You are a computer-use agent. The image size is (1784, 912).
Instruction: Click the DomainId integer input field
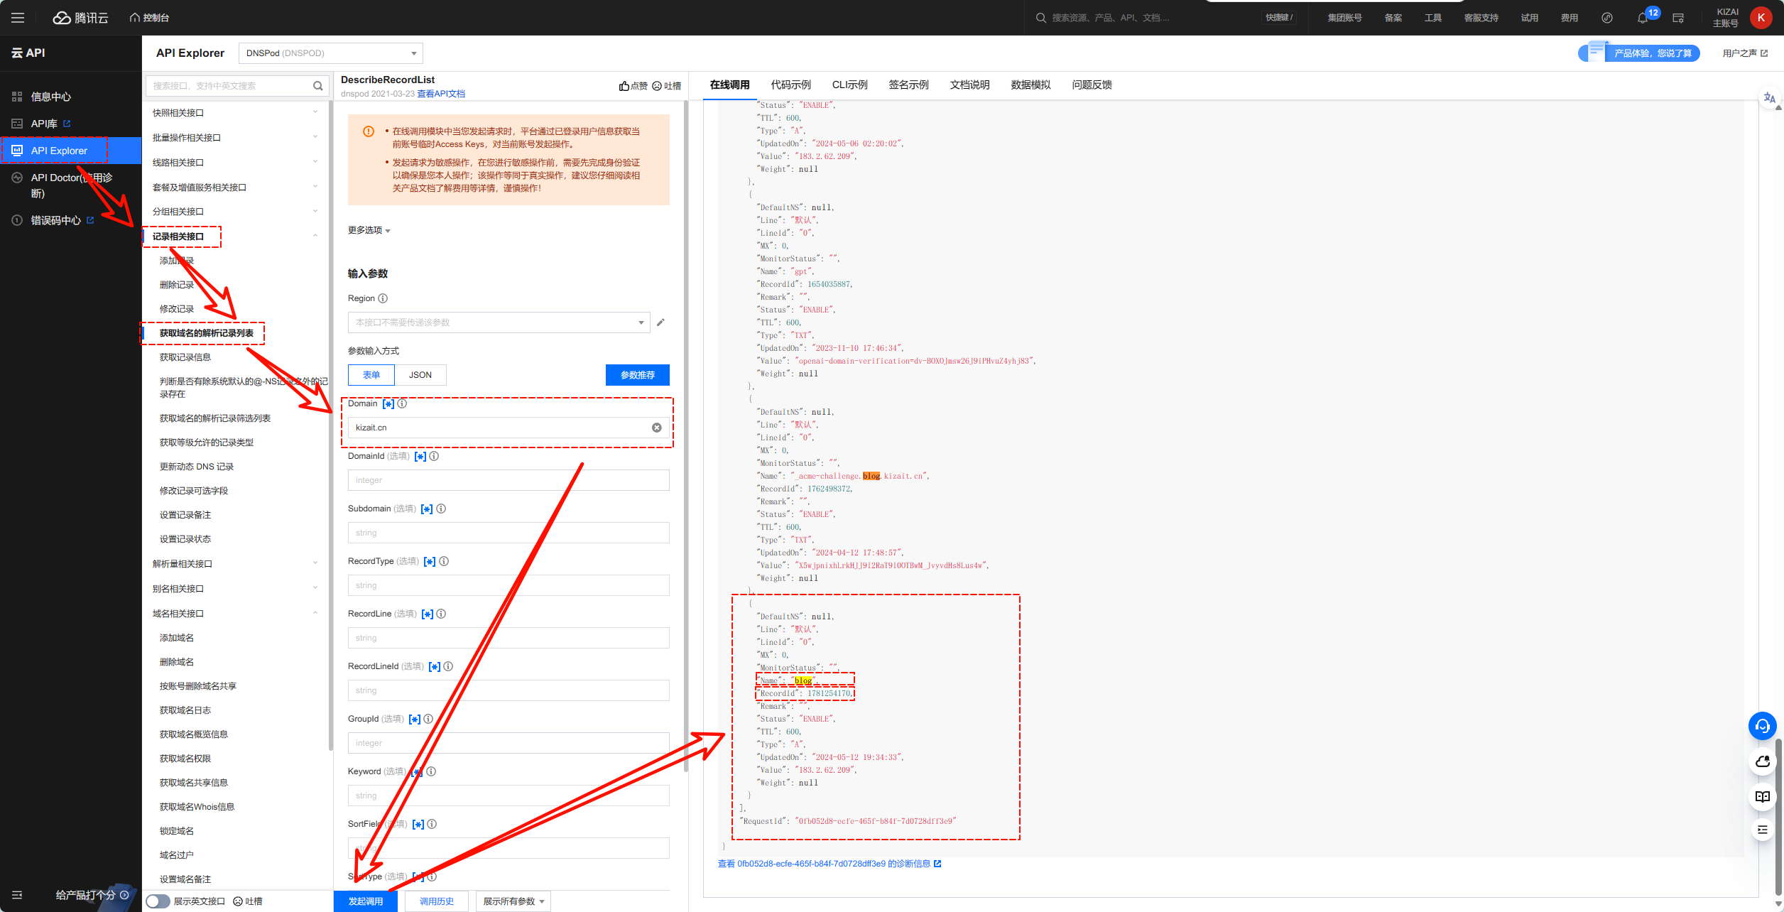(x=508, y=480)
